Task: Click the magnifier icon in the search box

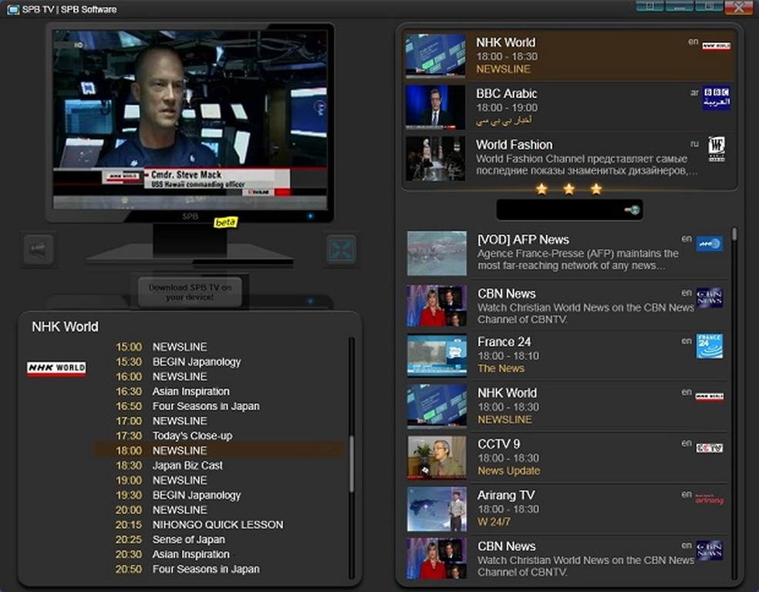Action: click(632, 210)
